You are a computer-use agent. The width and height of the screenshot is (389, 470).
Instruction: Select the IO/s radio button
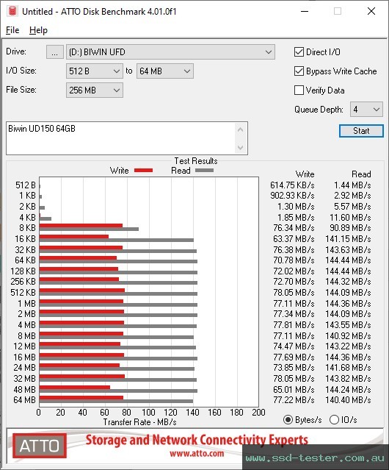[334, 420]
